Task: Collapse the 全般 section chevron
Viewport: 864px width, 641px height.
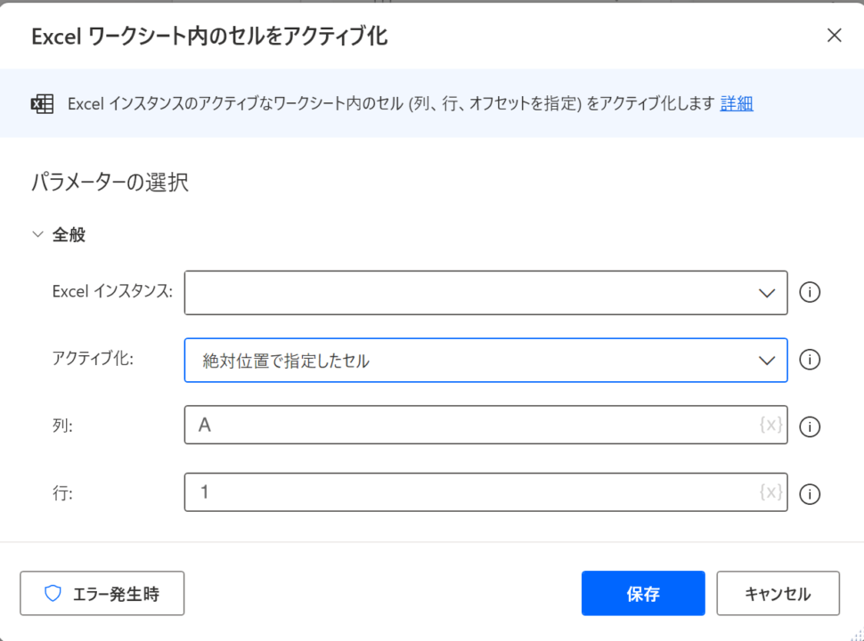Action: click(x=38, y=235)
